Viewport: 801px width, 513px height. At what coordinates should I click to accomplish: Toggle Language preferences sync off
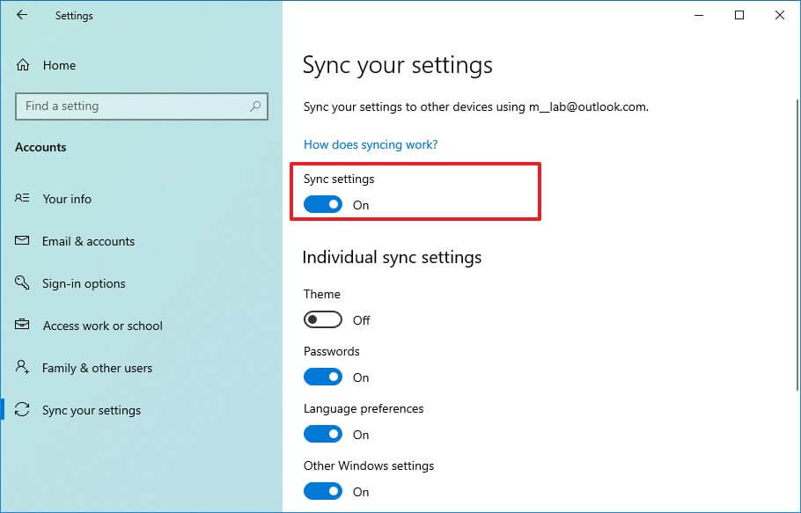coord(323,435)
